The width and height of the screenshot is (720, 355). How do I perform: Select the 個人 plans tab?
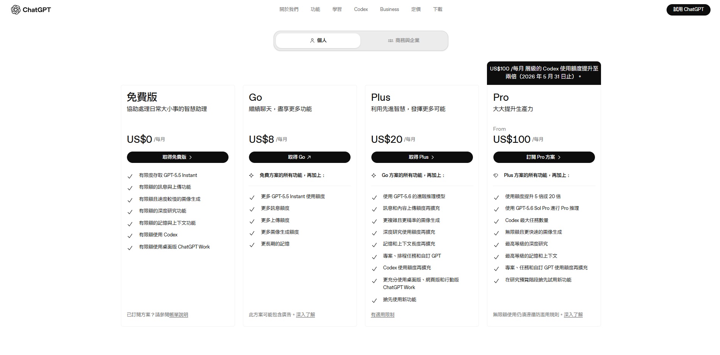point(318,41)
